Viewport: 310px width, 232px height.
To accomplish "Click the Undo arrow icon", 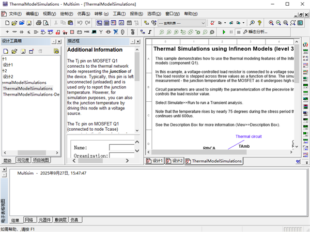I will (80, 23).
